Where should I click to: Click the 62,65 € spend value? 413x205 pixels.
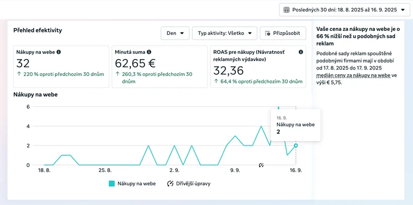[135, 63]
